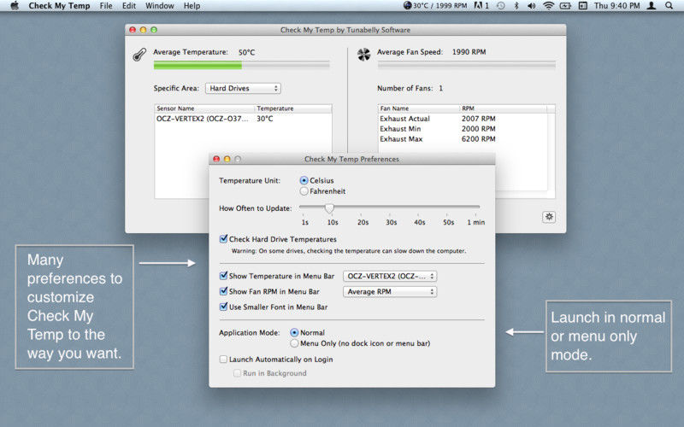Click the menu bar clock Thu 9:40 PM
Image resolution: width=684 pixels, height=427 pixels.
coord(616,6)
